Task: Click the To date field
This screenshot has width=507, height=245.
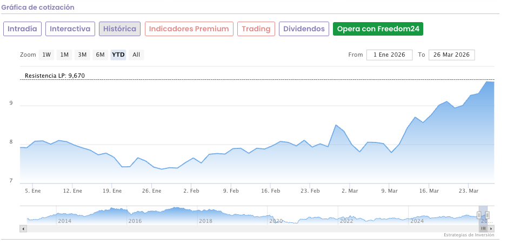Action: click(451, 55)
